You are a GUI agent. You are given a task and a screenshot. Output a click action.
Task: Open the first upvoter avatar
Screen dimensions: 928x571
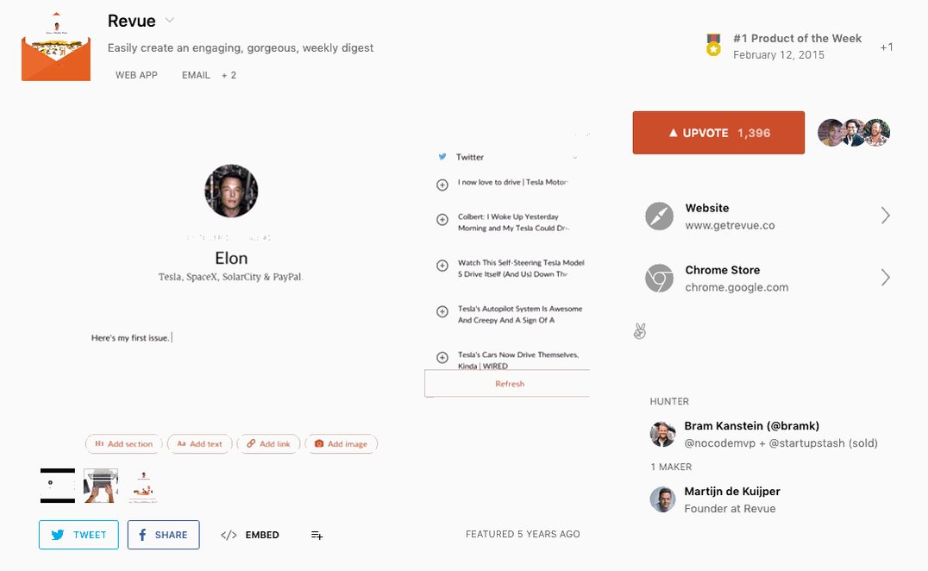[x=831, y=133]
